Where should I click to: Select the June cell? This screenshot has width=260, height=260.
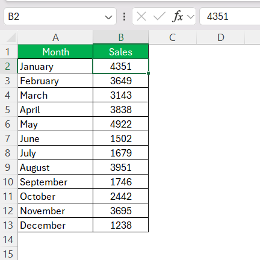click(x=55, y=138)
